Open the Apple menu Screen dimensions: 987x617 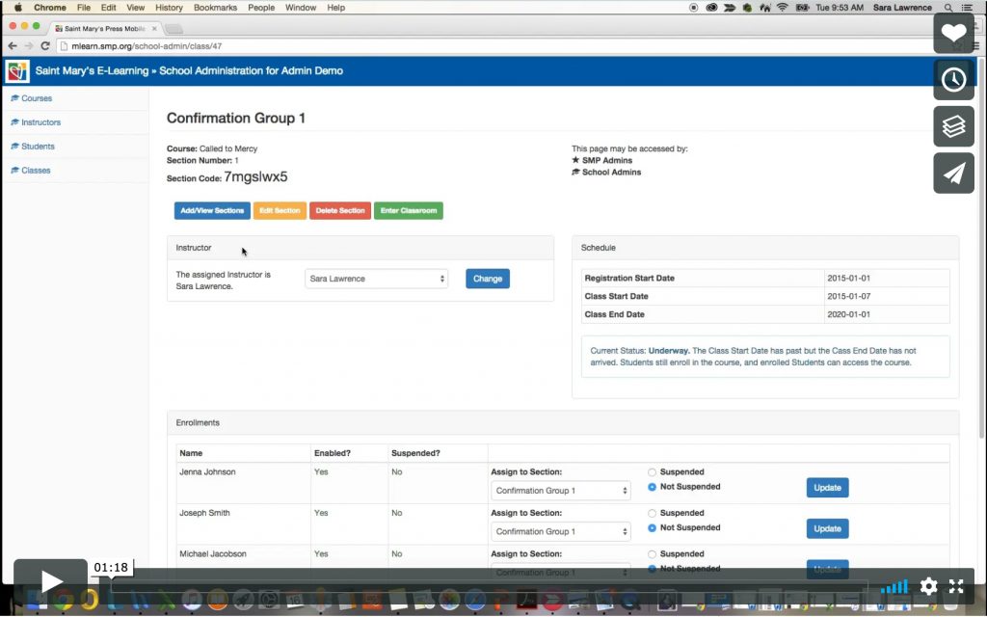coord(17,8)
